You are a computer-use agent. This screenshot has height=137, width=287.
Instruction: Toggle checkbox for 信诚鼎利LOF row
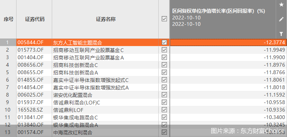[x=164, y=110]
